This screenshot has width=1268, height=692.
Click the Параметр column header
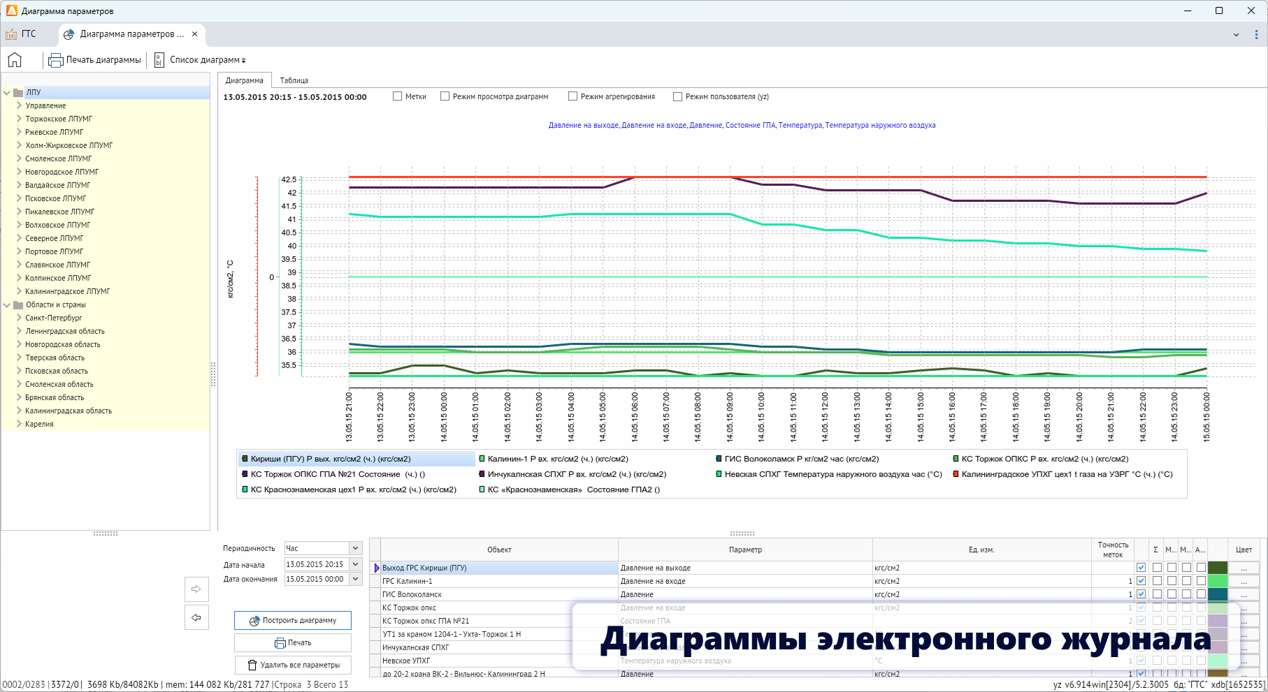(745, 550)
